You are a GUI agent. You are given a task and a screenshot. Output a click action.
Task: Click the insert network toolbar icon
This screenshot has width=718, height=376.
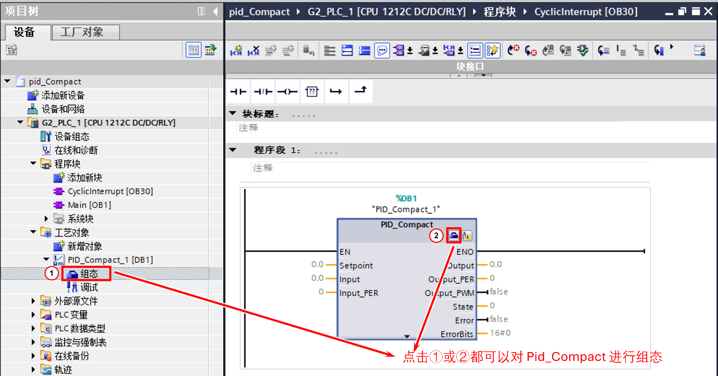[236, 50]
